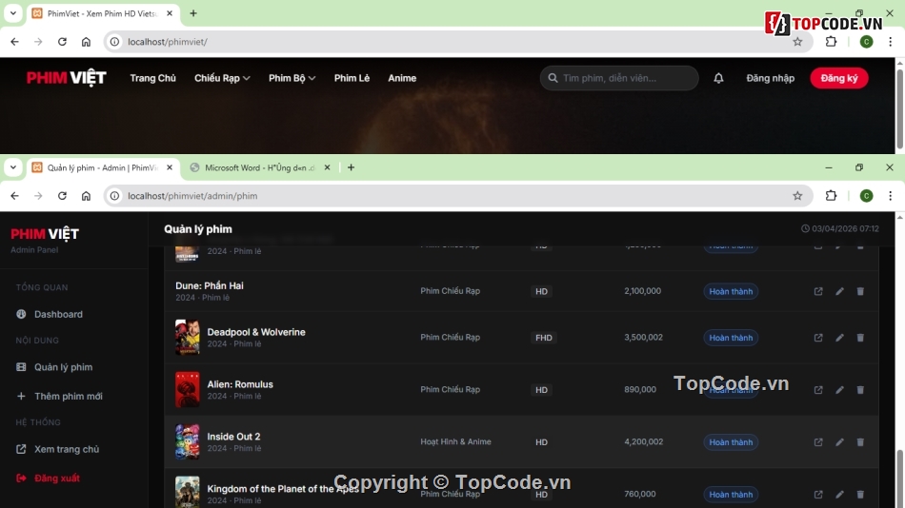This screenshot has width=905, height=508.
Task: Go back in admin browser window
Action: point(14,196)
